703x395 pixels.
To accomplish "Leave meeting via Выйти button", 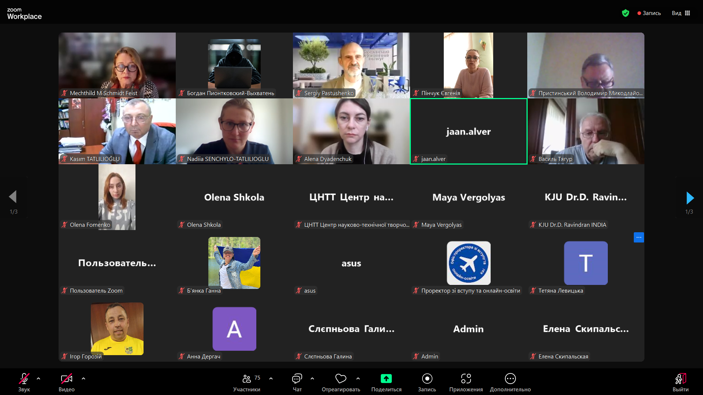I will [x=680, y=379].
